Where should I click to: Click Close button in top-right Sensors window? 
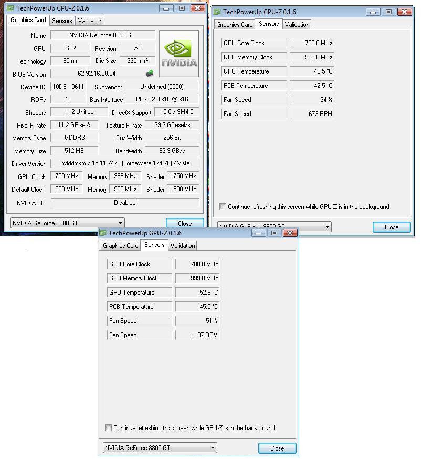pos(392,227)
